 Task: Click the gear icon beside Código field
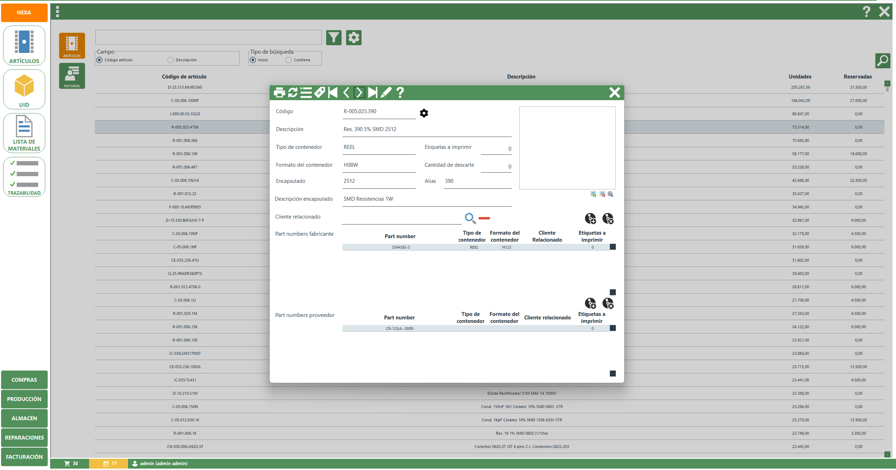[424, 113]
